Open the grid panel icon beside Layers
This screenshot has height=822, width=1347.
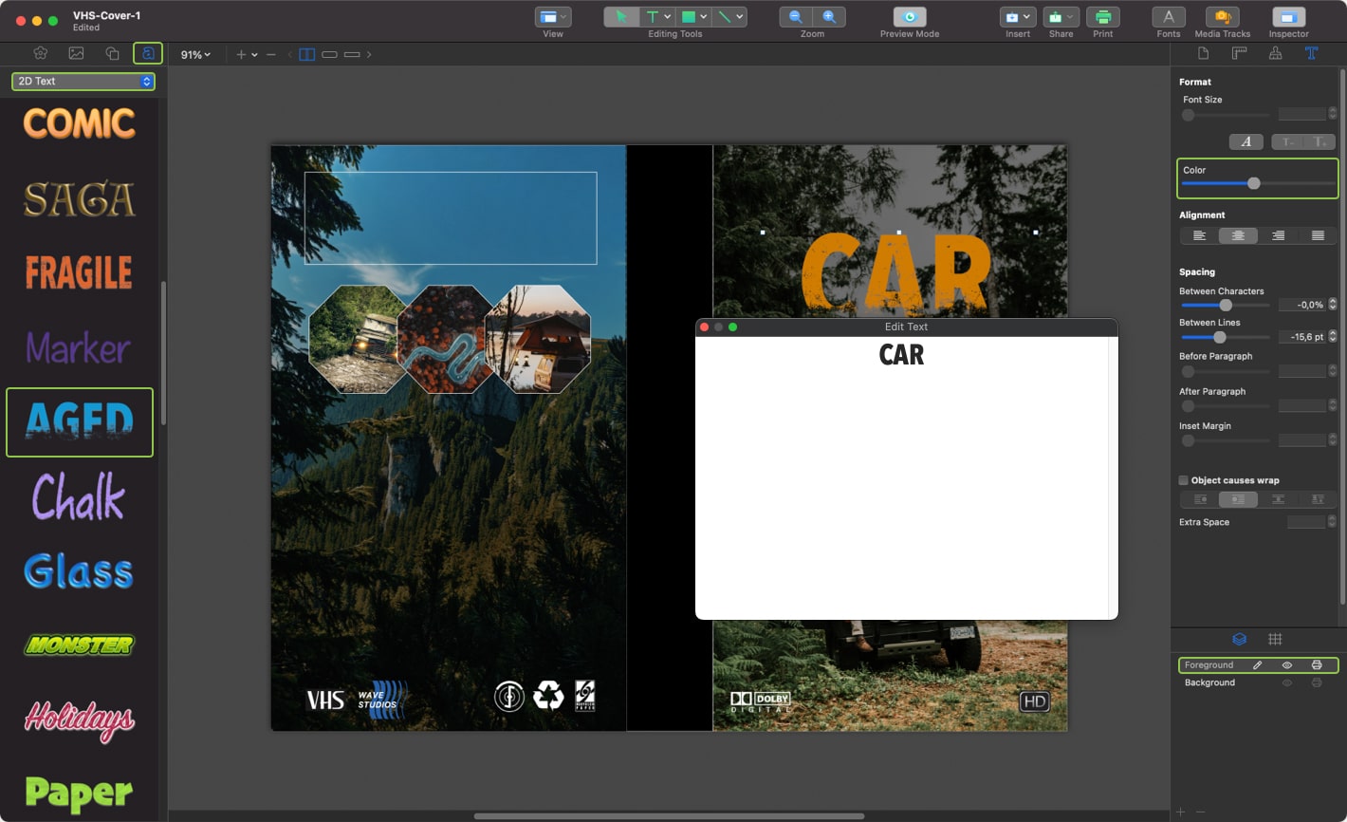coord(1276,639)
